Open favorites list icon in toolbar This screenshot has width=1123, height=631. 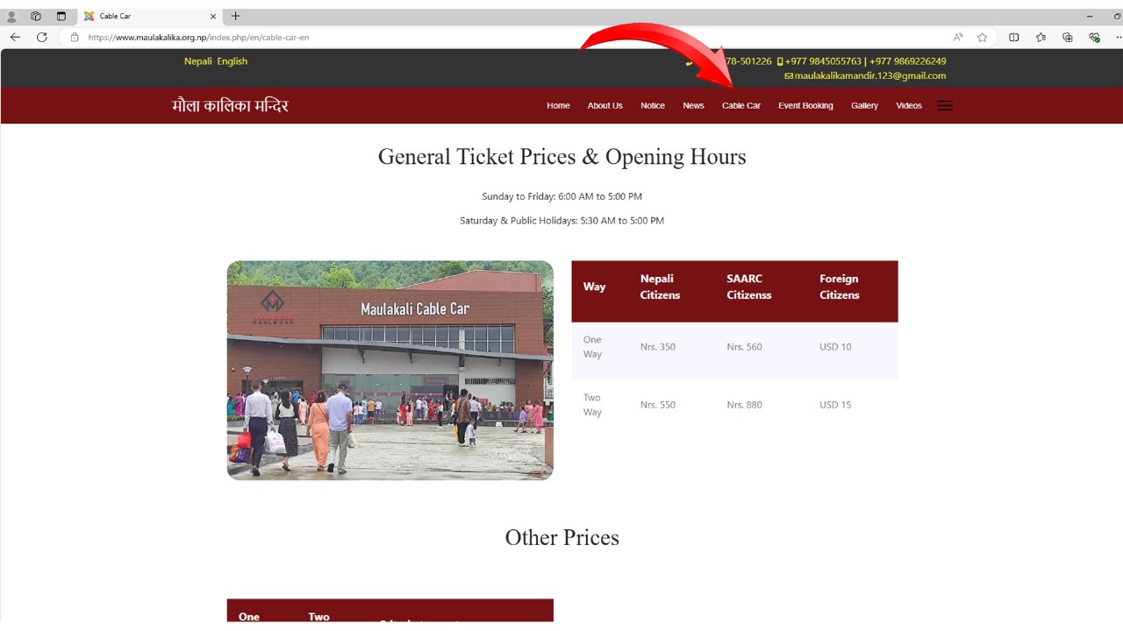(x=1041, y=37)
